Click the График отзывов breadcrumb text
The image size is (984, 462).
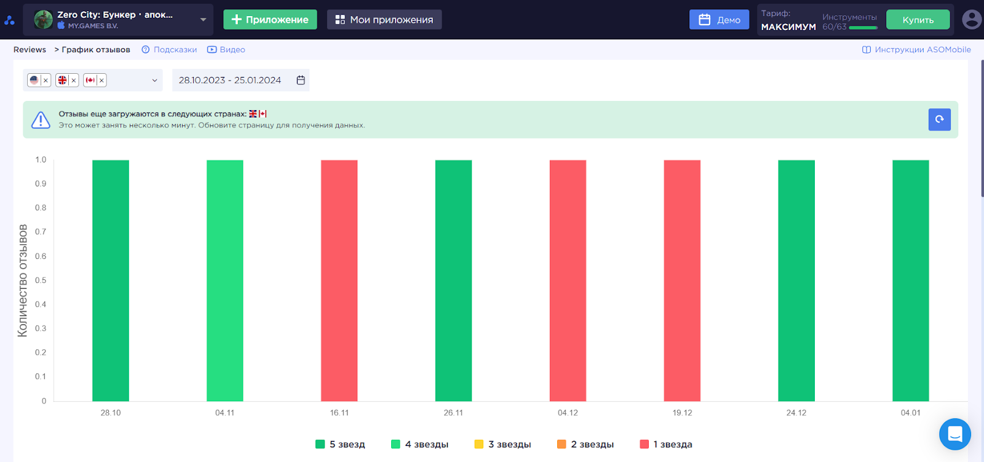(x=96, y=50)
